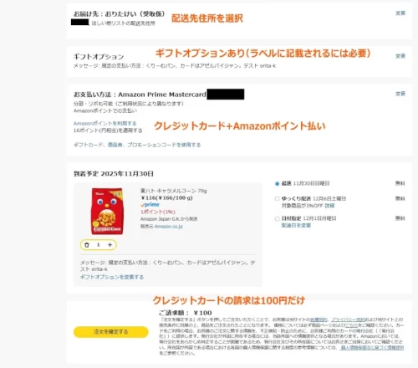Open 配達日を変更 link
The height and width of the screenshot is (368, 418).
pos(296,225)
